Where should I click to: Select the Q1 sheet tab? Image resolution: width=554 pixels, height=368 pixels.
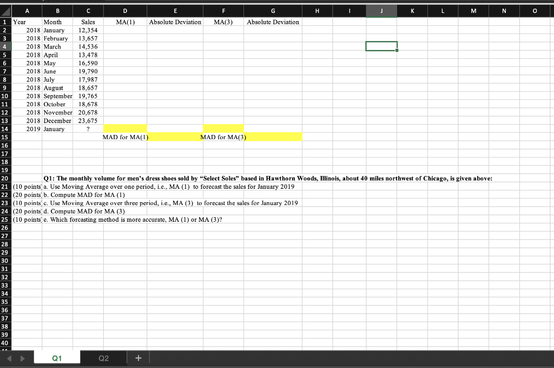point(57,358)
